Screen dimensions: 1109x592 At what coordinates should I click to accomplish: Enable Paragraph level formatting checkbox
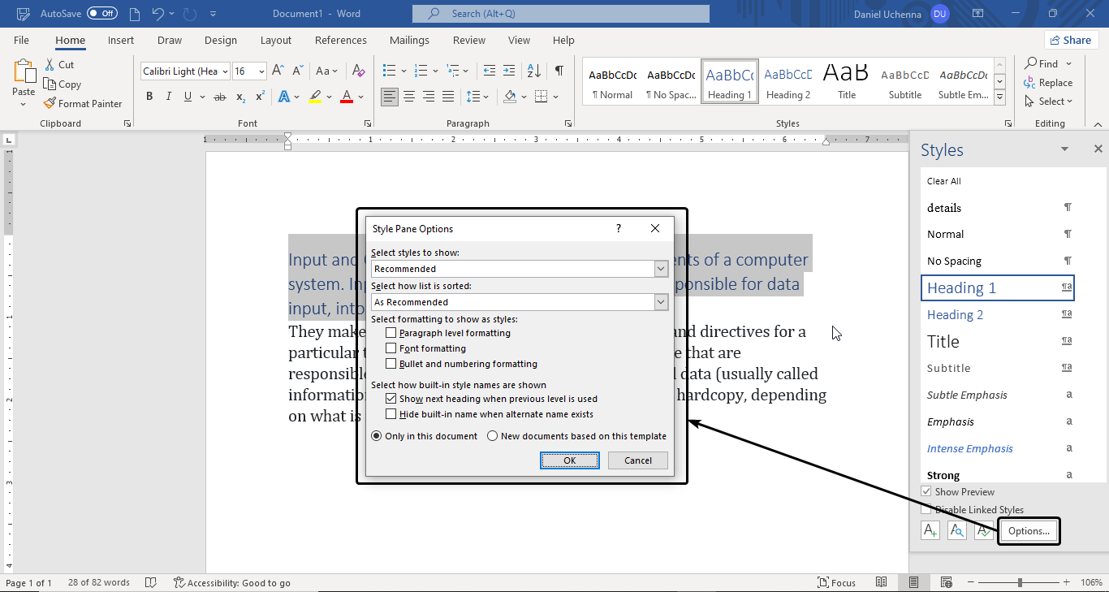391,333
